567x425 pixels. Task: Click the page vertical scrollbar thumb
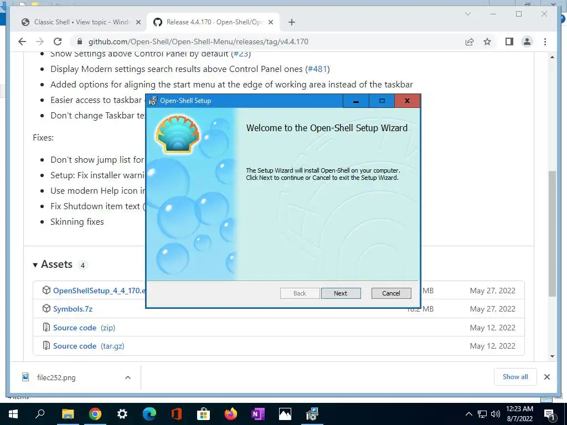(552, 234)
